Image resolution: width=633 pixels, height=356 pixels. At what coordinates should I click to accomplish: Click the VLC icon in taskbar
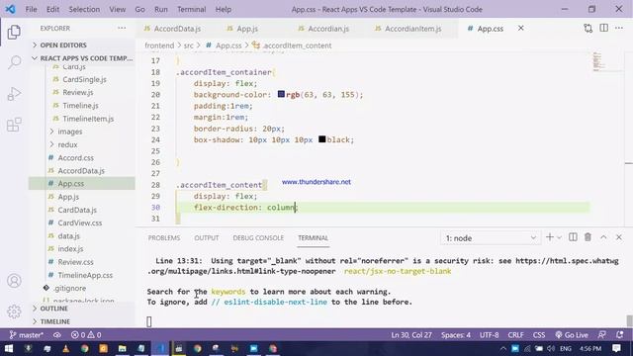66,348
